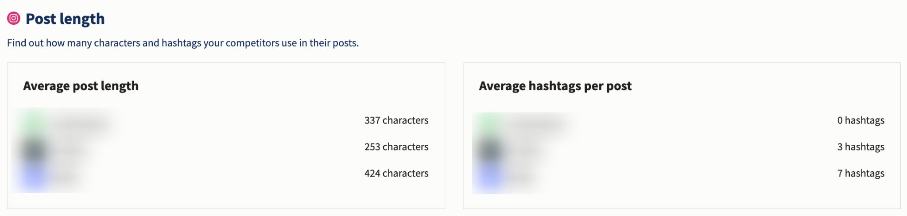907x216 pixels.
Task: Click the 424 characters value
Action: [396, 174]
